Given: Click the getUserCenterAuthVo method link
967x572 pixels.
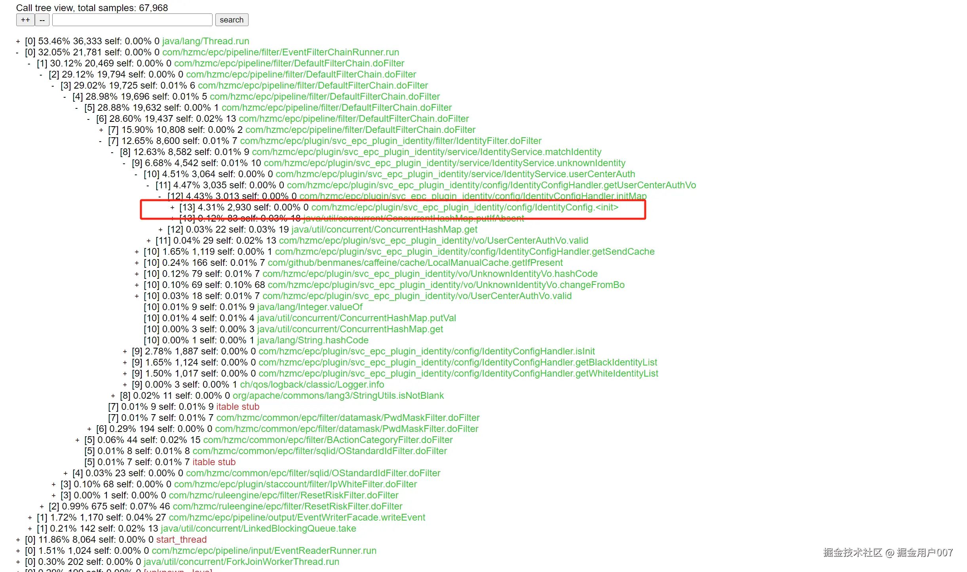Looking at the screenshot, I should point(491,185).
